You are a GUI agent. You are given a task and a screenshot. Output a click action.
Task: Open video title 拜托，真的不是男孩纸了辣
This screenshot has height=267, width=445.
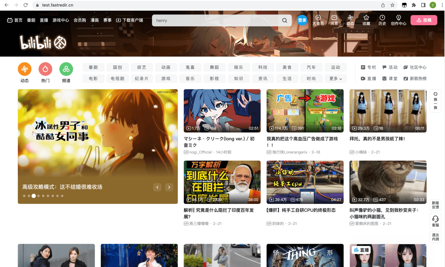click(x=377, y=139)
